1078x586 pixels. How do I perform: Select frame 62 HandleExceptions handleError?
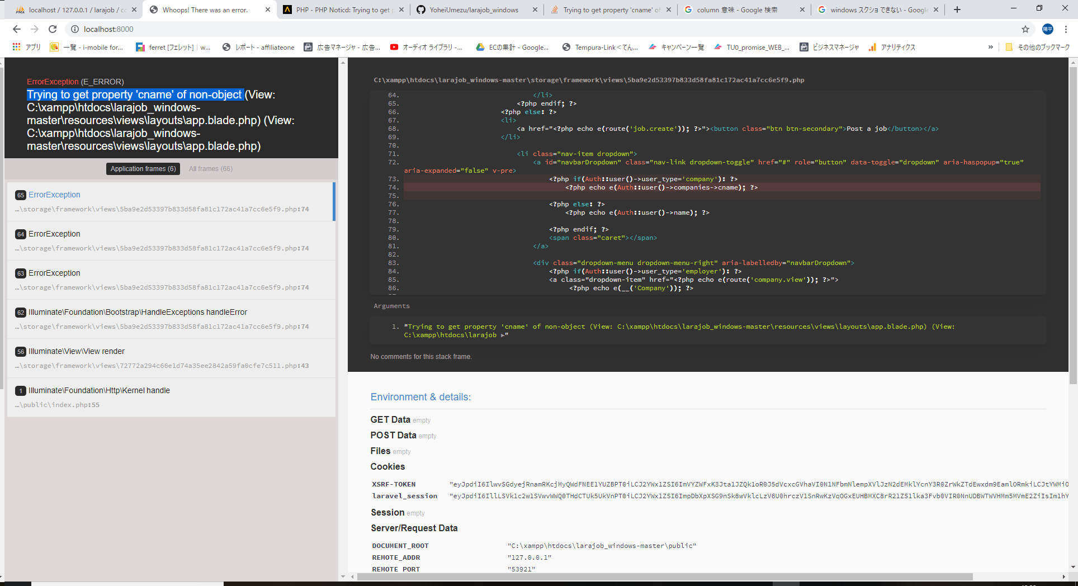171,319
